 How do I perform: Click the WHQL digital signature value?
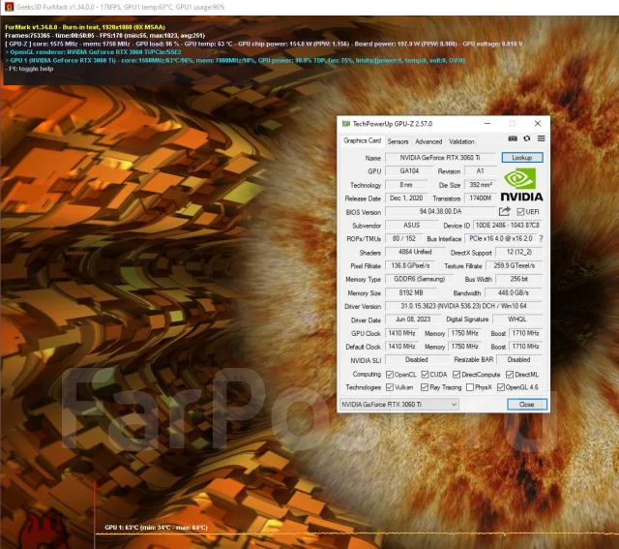517,319
